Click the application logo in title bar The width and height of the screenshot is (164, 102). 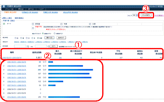pos(4,6)
